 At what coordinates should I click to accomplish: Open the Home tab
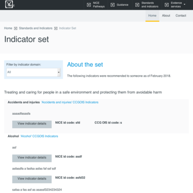tap(152, 16)
